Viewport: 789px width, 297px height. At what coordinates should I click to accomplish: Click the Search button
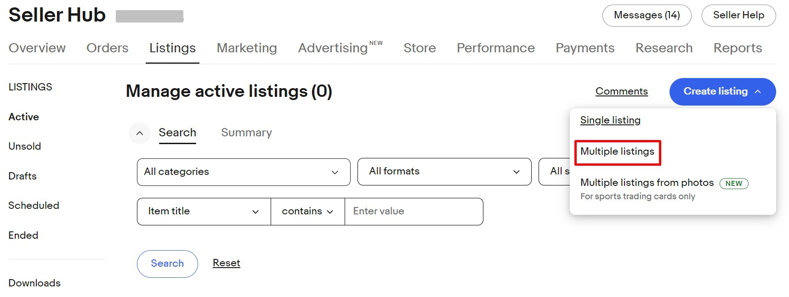[x=167, y=263]
